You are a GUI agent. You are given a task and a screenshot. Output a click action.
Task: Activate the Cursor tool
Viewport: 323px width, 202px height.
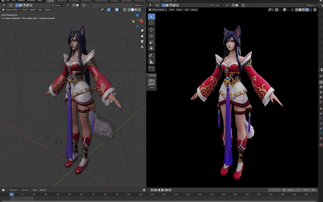(151, 23)
